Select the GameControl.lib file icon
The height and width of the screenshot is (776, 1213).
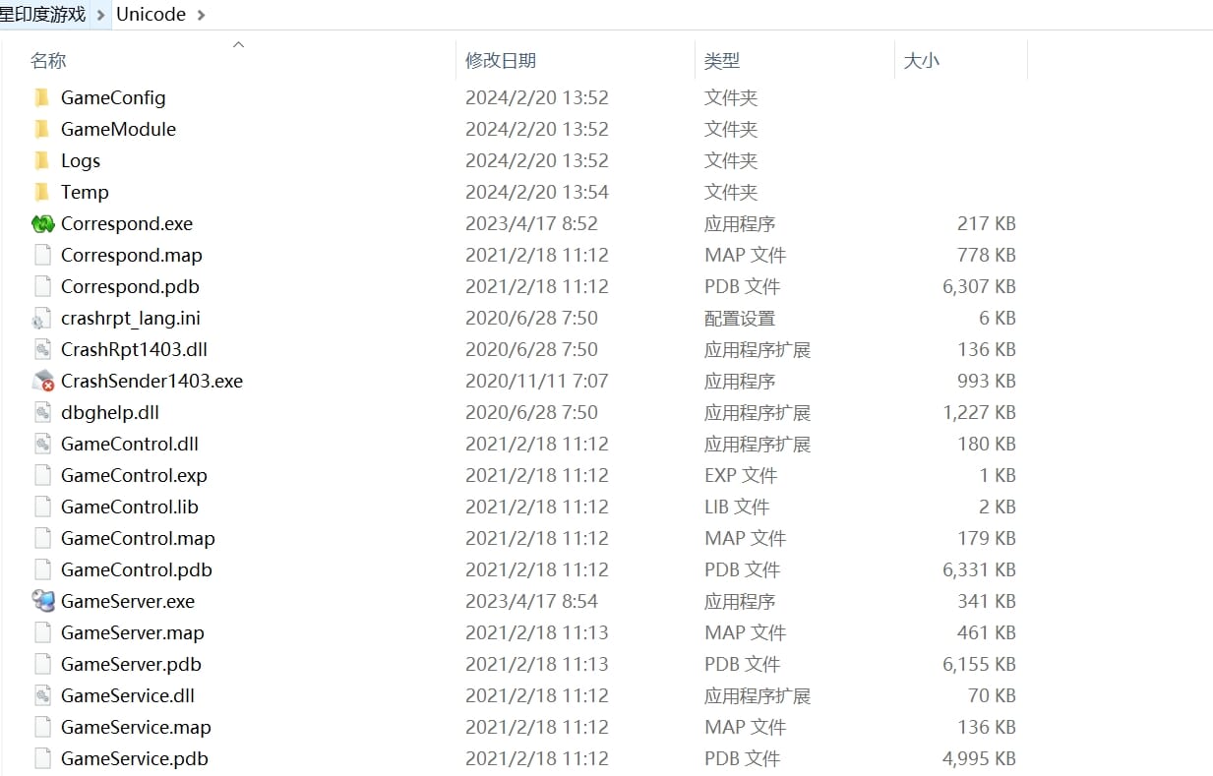coord(42,507)
